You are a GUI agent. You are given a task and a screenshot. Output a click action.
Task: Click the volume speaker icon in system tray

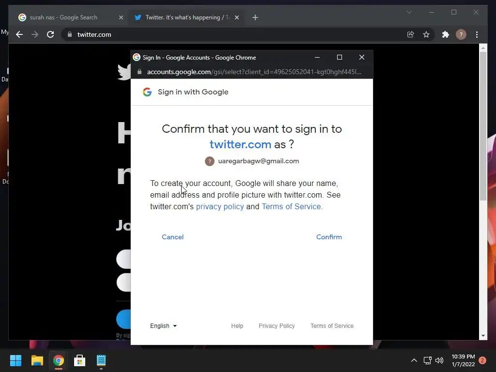(439, 360)
